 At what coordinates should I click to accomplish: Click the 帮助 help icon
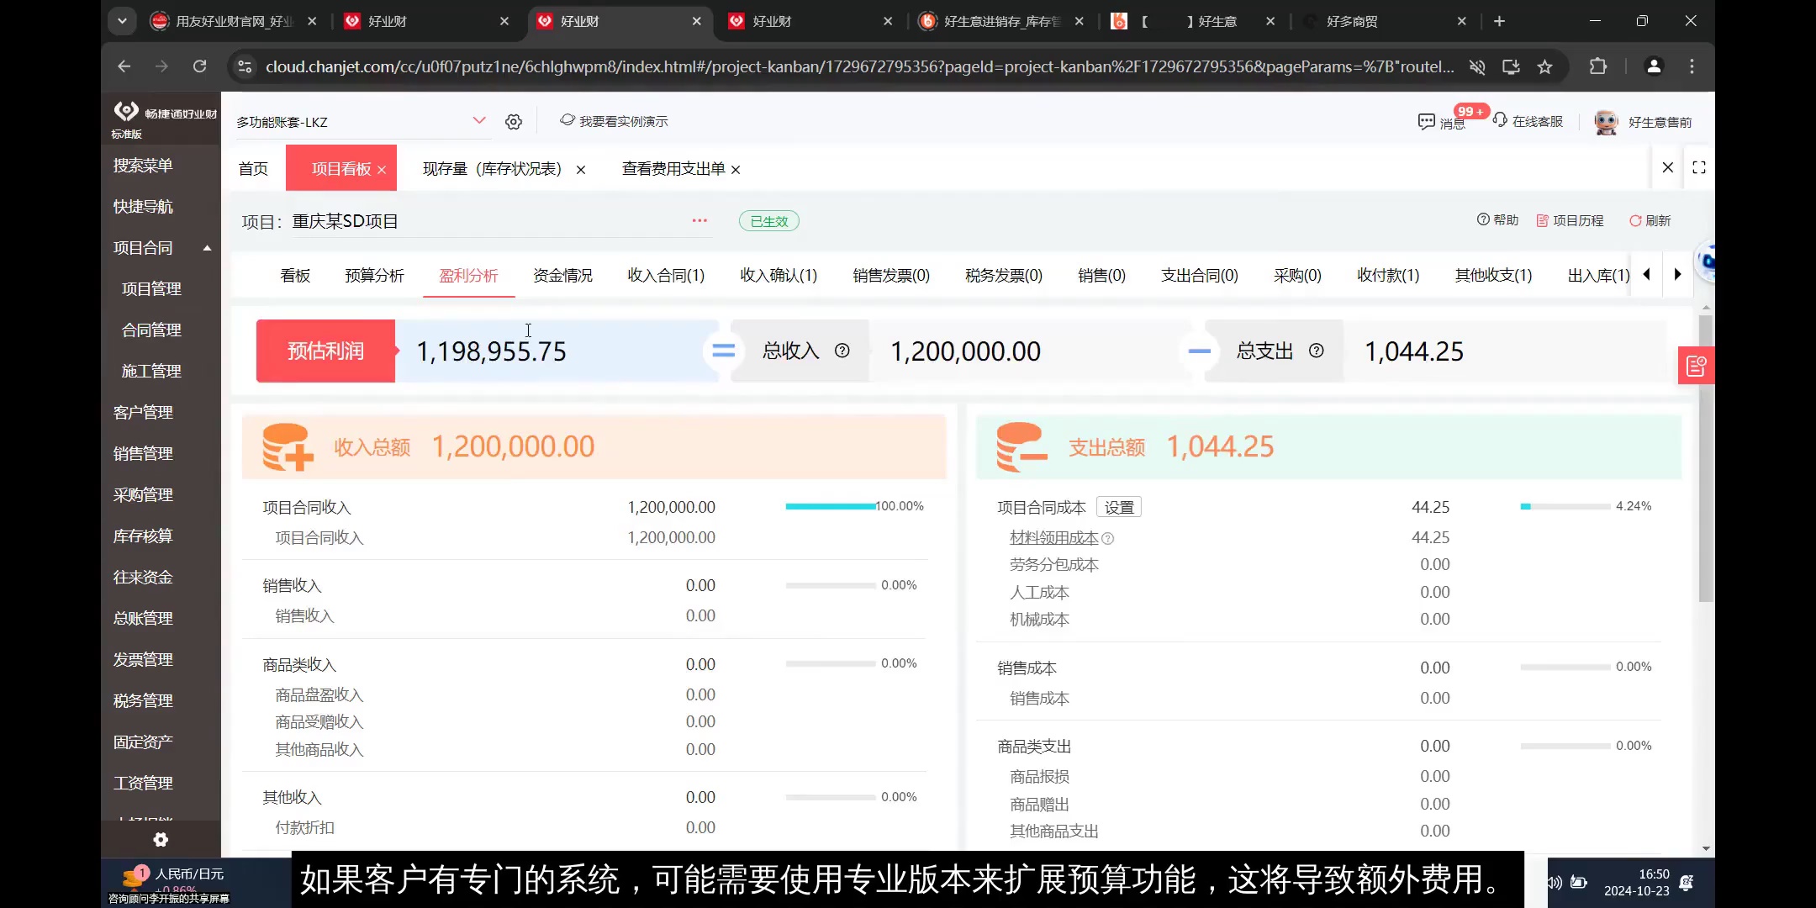[x=1482, y=220]
